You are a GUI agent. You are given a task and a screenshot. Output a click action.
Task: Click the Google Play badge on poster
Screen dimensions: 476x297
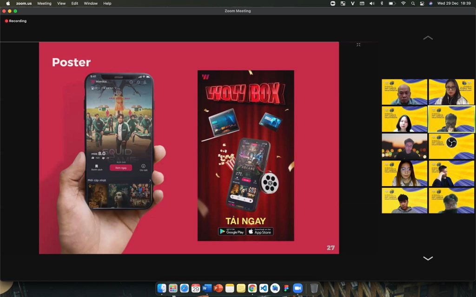231,232
